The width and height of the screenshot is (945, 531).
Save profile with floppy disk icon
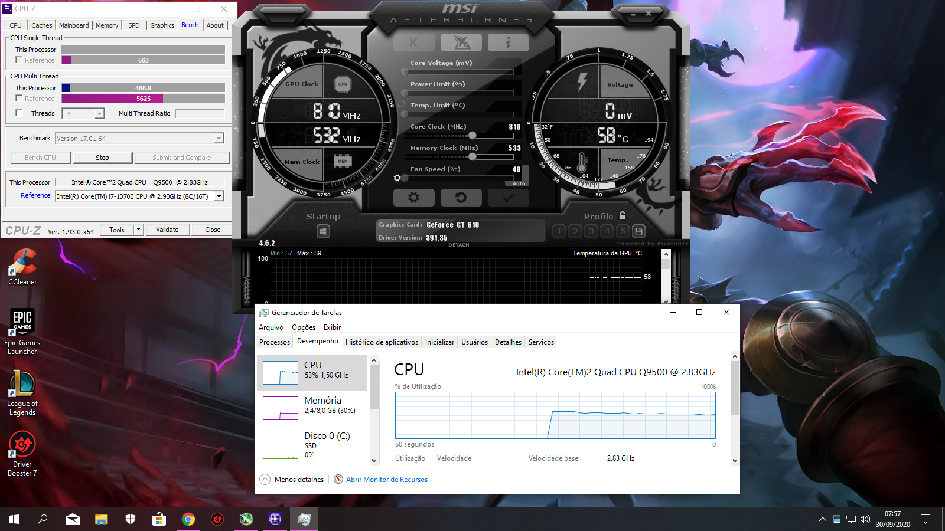638,231
